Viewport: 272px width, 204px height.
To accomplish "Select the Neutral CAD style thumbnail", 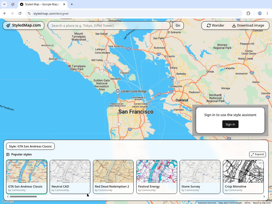I will [70, 177].
